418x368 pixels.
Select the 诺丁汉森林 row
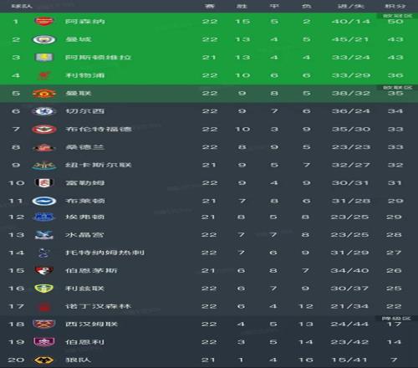(209, 306)
